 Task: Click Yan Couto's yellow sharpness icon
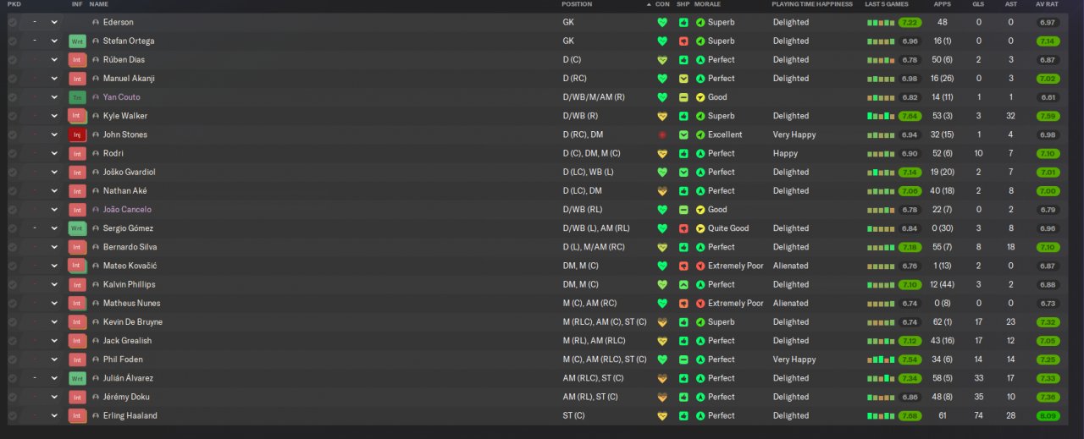coord(683,97)
